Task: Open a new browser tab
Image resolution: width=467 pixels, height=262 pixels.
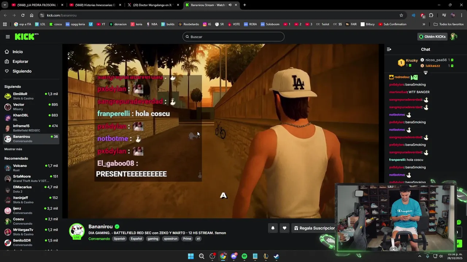Action: pos(244,5)
